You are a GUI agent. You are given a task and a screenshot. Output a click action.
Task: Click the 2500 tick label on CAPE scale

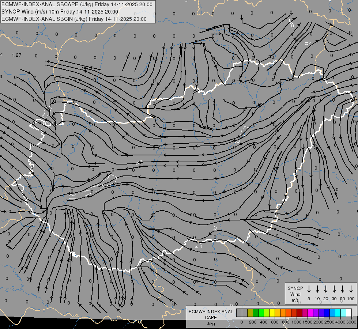click(x=329, y=322)
